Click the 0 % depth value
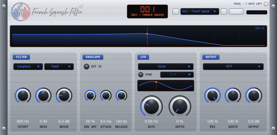277x135 pixels. click(x=180, y=121)
